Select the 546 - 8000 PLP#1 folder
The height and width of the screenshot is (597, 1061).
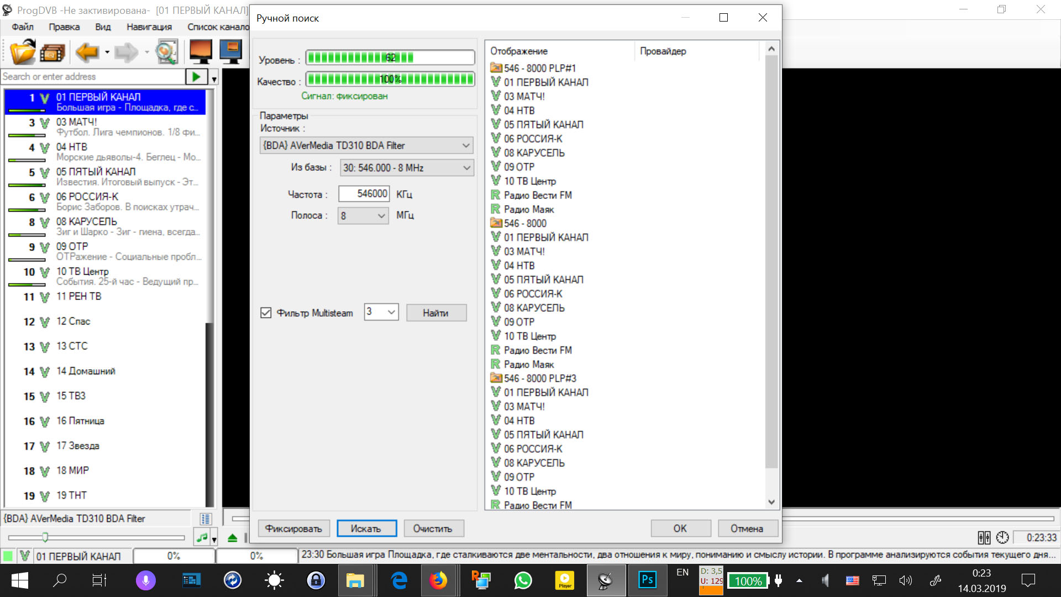pyautogui.click(x=533, y=68)
